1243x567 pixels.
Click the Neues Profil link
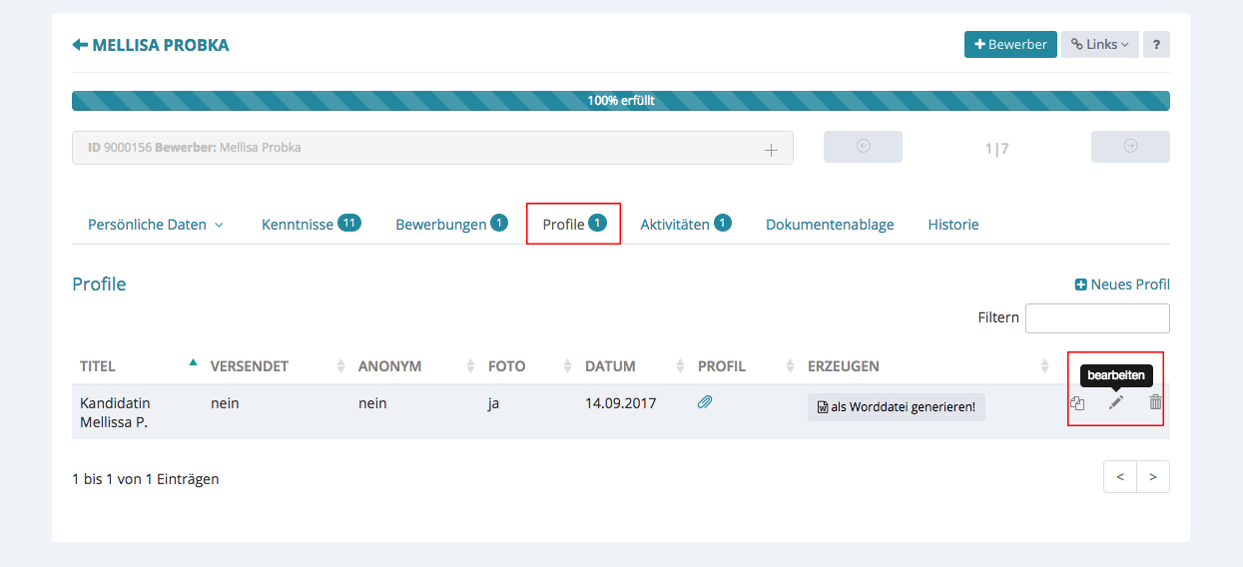click(1121, 284)
